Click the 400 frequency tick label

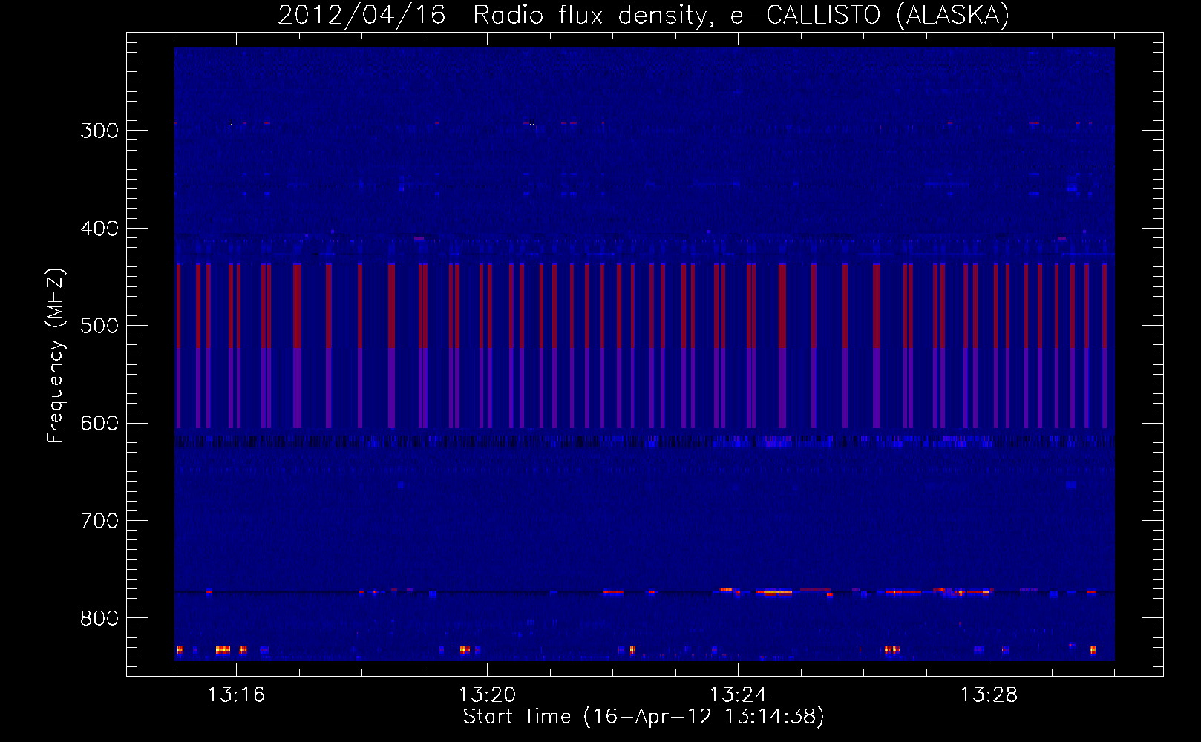pos(99,229)
